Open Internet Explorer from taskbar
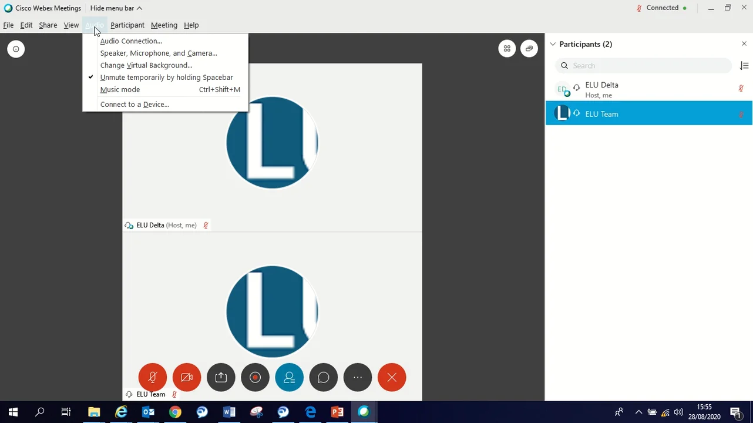Image resolution: width=753 pixels, height=423 pixels. pos(121,412)
